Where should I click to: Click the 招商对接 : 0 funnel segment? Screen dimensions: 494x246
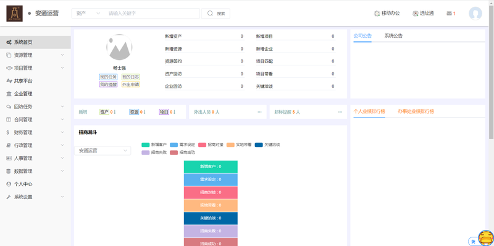coord(211,192)
